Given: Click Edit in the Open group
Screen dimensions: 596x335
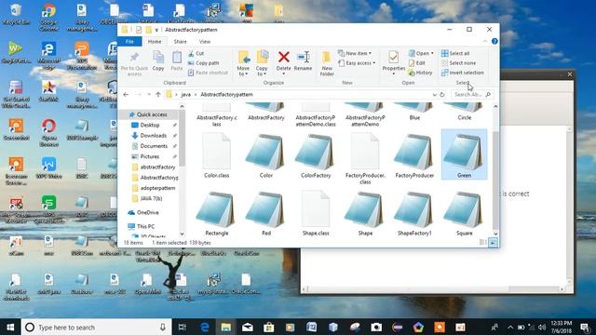Looking at the screenshot, I should 416,63.
